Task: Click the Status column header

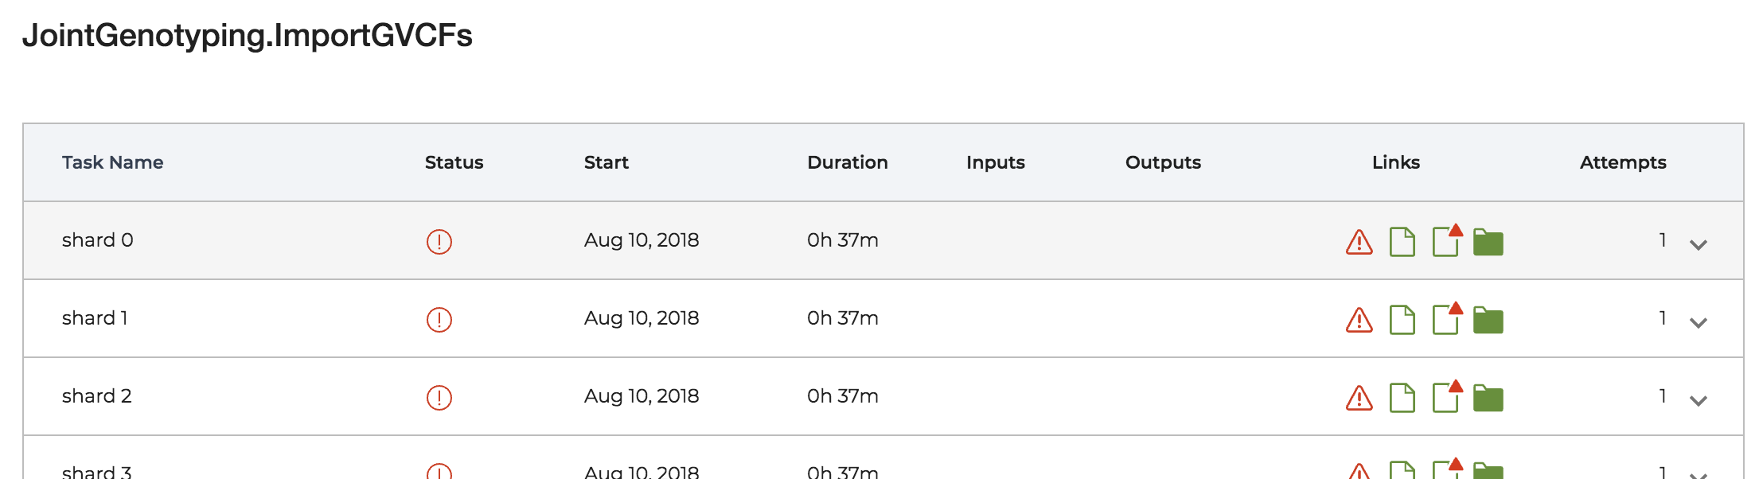Action: pos(454,162)
